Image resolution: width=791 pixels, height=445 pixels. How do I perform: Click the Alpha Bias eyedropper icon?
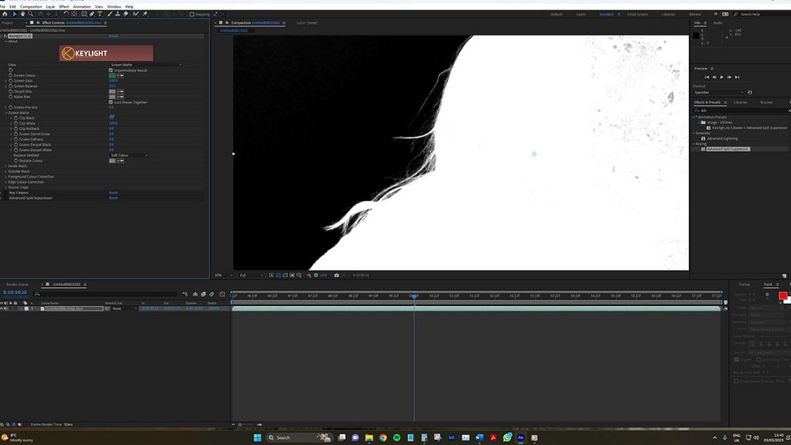[121, 97]
